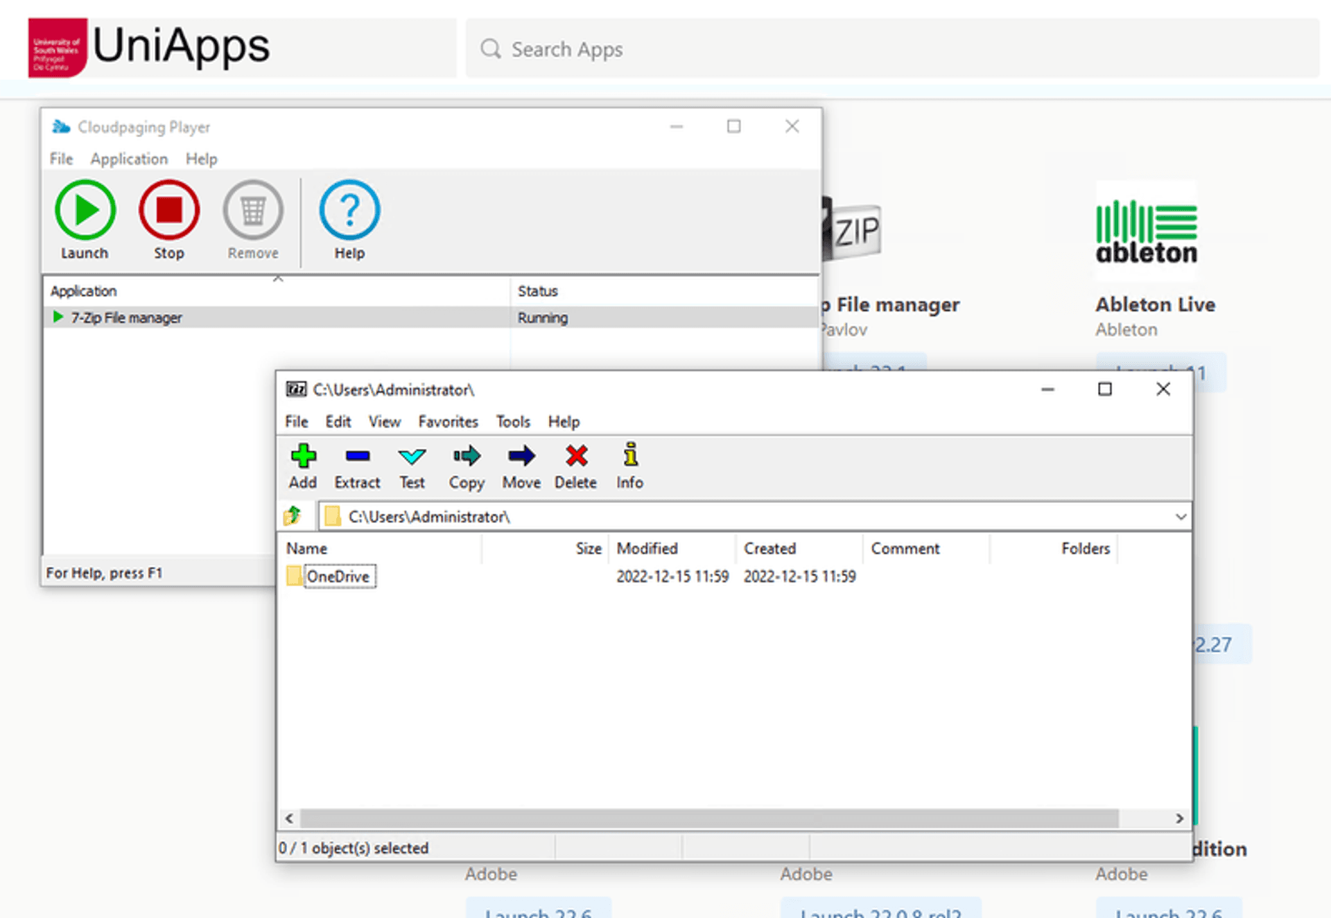Click the Copy arrow icon in 7-Zip

(x=467, y=456)
